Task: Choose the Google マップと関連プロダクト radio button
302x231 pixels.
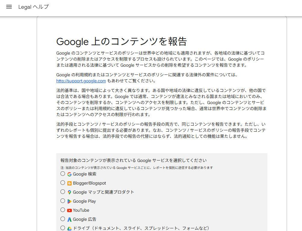Action: tap(63, 192)
